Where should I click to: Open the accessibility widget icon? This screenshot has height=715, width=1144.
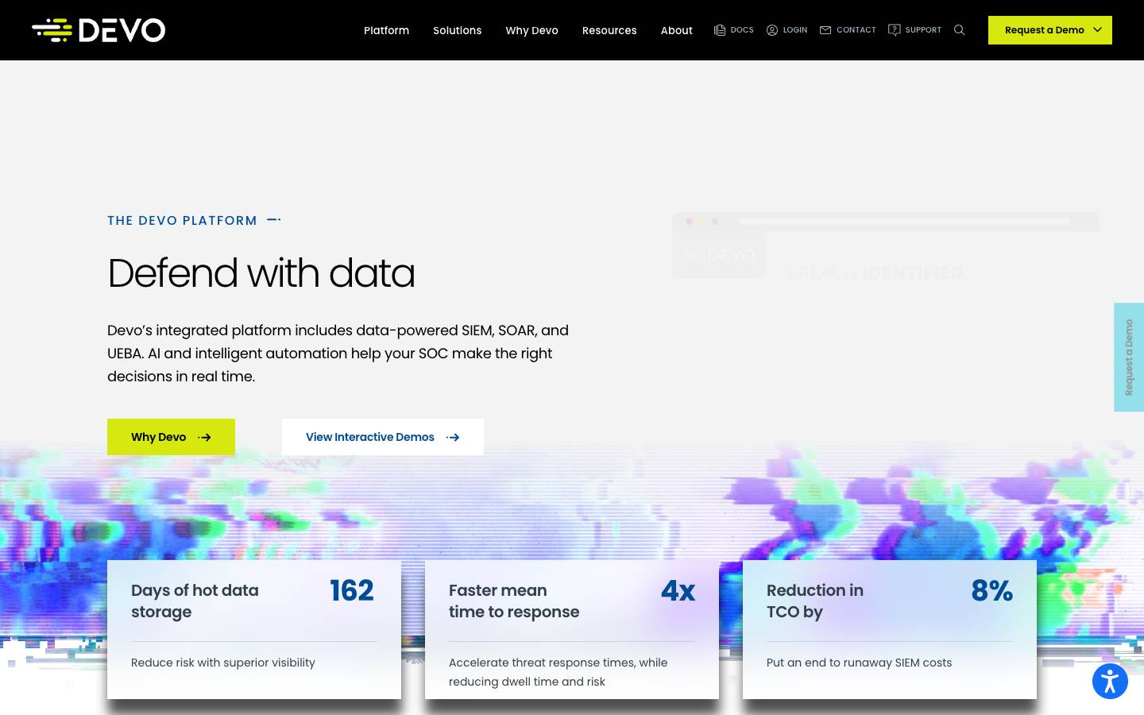click(1110, 681)
